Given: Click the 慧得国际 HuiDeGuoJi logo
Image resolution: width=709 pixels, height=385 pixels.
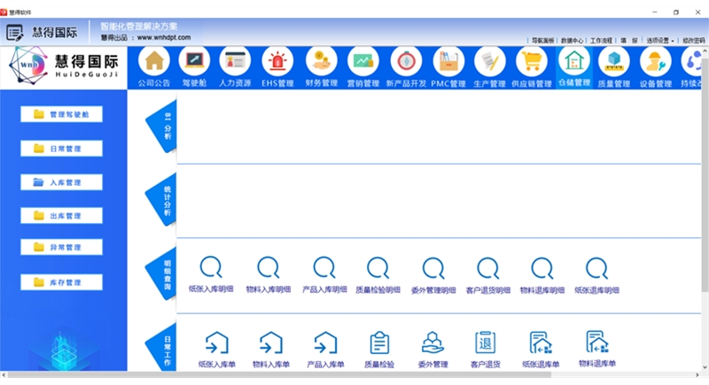Looking at the screenshot, I should (64, 66).
